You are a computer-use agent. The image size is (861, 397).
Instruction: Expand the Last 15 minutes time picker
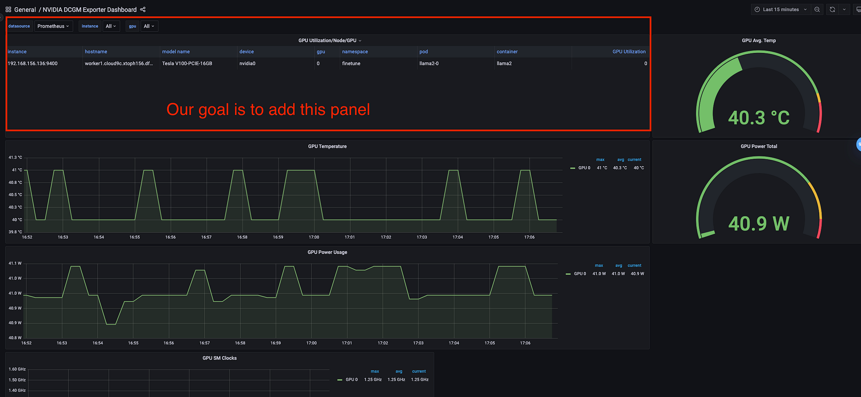tap(781, 9)
